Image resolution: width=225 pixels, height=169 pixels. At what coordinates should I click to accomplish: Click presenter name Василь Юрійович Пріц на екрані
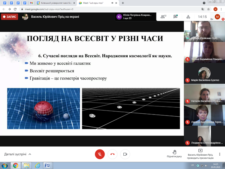[55, 17]
